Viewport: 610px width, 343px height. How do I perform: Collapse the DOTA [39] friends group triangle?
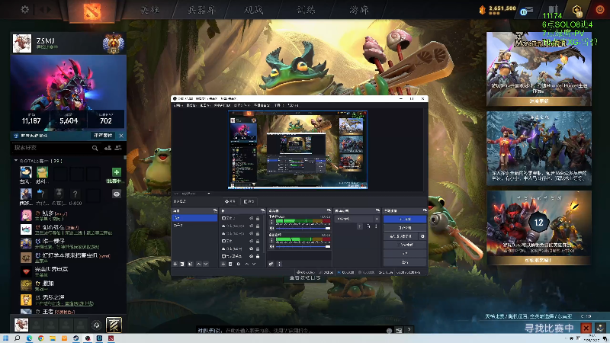click(15, 160)
